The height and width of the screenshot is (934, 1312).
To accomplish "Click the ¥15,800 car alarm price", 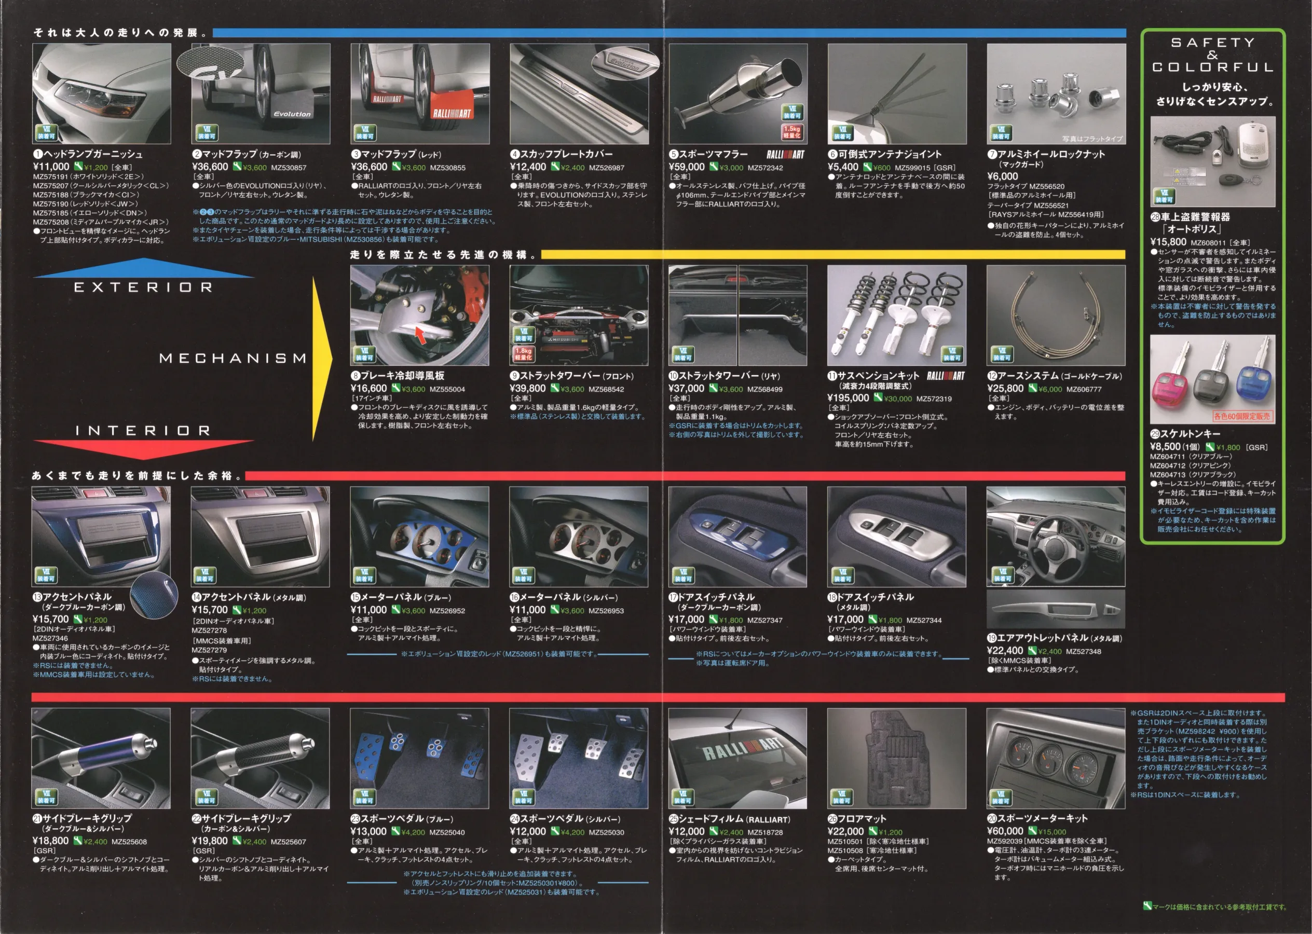I will 1168,242.
